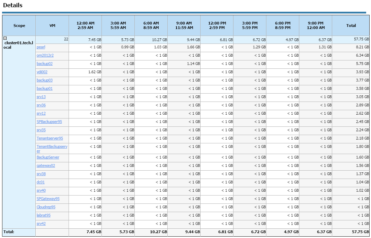Viewport: 371px width, 238px height.
Task: Click the 6:00 PM 8:59 PM column header
Action: click(x=283, y=26)
